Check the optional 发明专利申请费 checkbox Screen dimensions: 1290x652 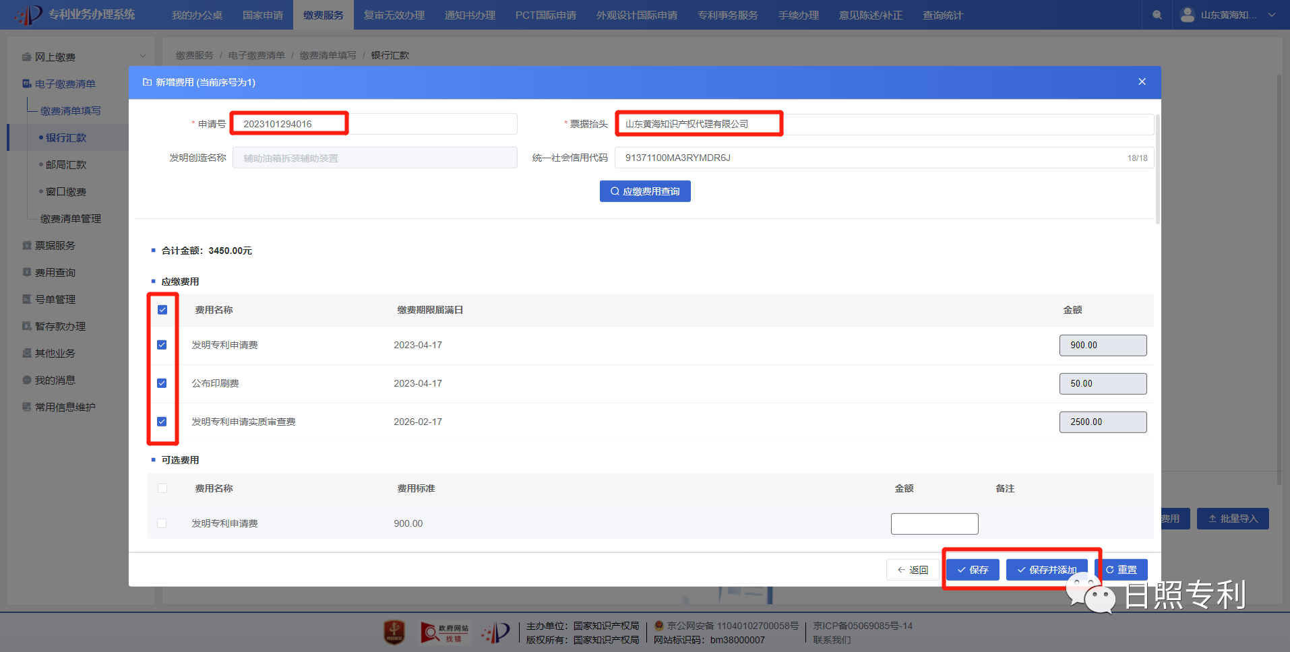click(162, 523)
